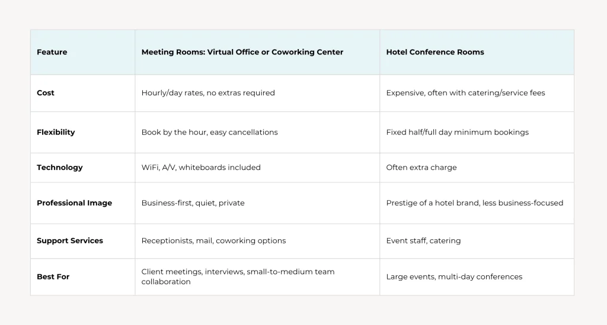Click the 'Feature' column header
Viewport: 607px width, 325px height.
(52, 52)
